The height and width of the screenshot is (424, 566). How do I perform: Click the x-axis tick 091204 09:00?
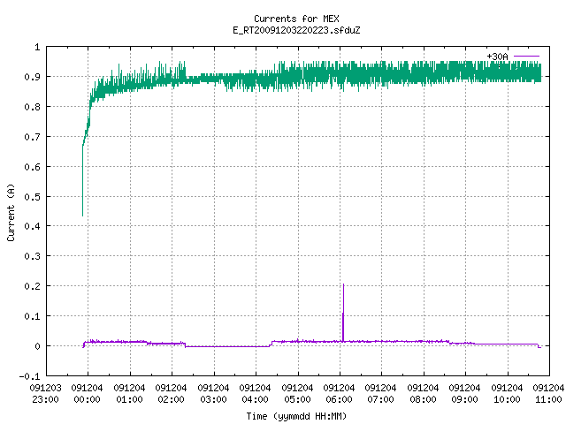click(464, 394)
